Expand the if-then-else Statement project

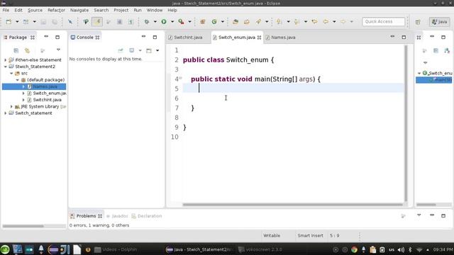coord(5,59)
